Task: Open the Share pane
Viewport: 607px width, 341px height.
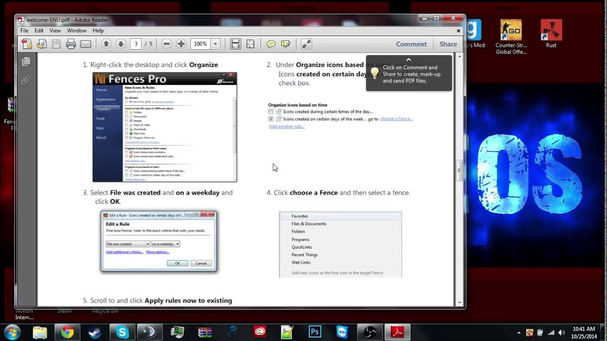Action: 448,44
